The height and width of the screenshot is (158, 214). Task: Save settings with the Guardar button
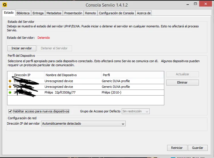coord(198,148)
